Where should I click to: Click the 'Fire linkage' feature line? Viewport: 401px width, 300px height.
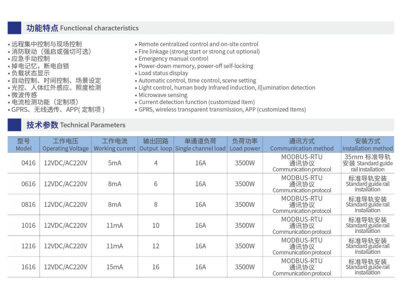pyautogui.click(x=199, y=51)
